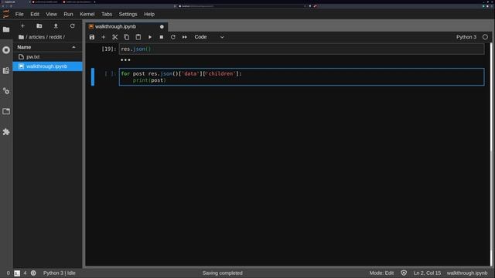Viewport: 495px width, 278px height.
Task: Click the kernel globe icon in status bar
Action: [33, 273]
